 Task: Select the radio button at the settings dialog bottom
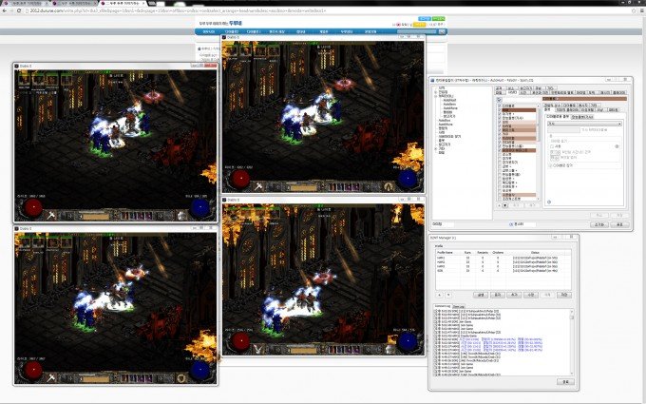pyautogui.click(x=512, y=224)
